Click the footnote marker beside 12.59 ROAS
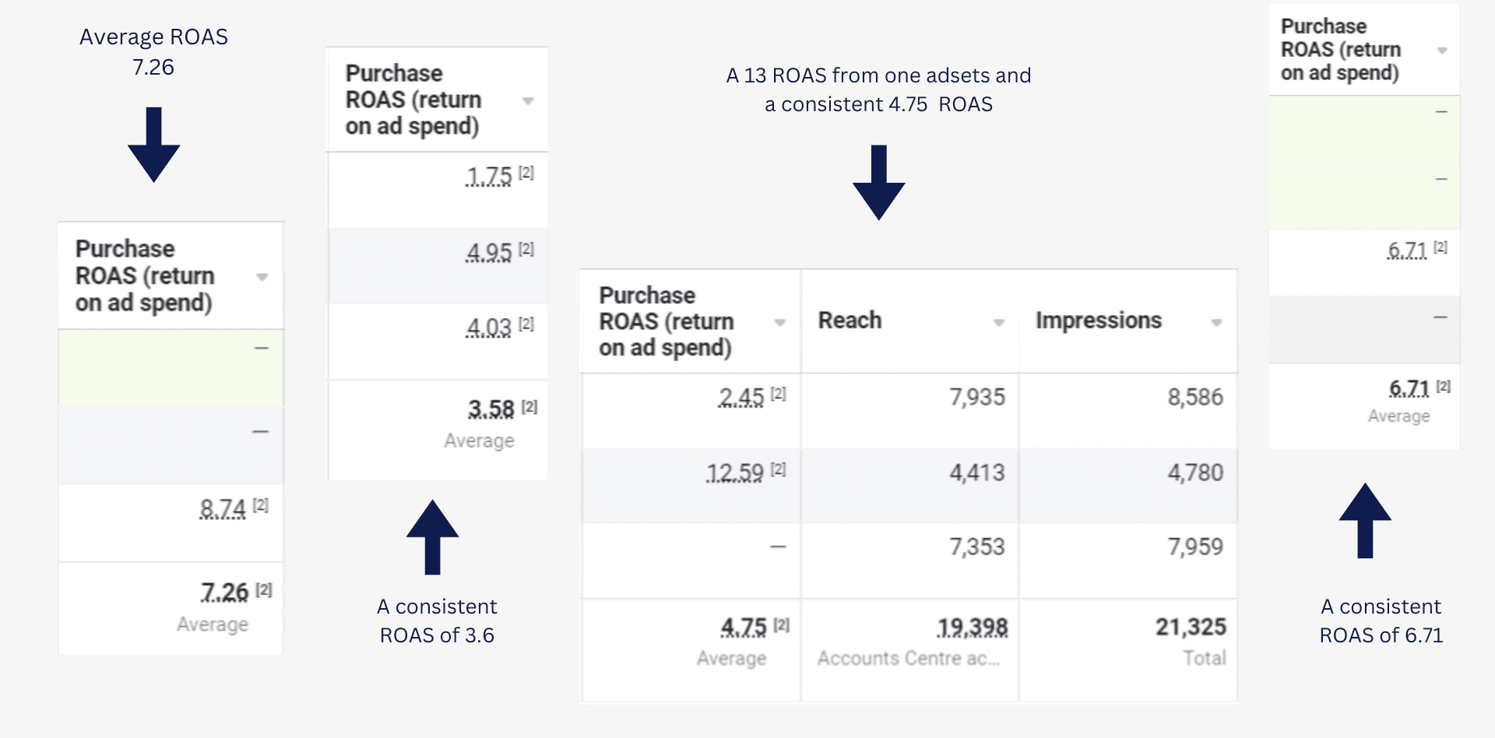Viewport: 1495px width, 738px height. click(x=779, y=469)
